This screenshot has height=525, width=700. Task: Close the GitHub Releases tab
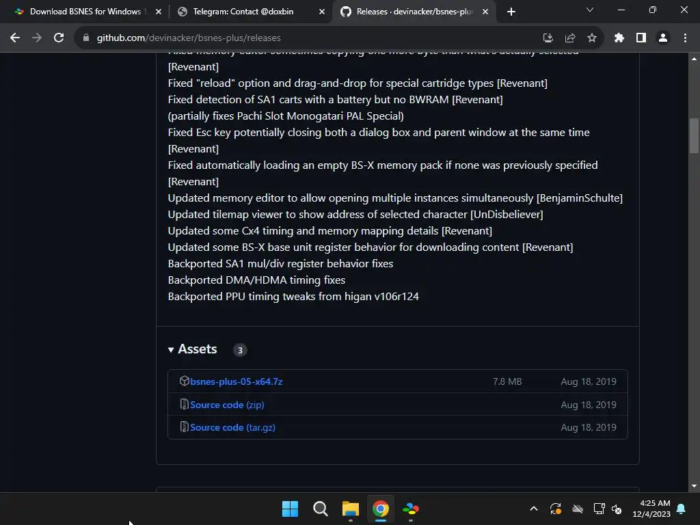[x=485, y=12]
